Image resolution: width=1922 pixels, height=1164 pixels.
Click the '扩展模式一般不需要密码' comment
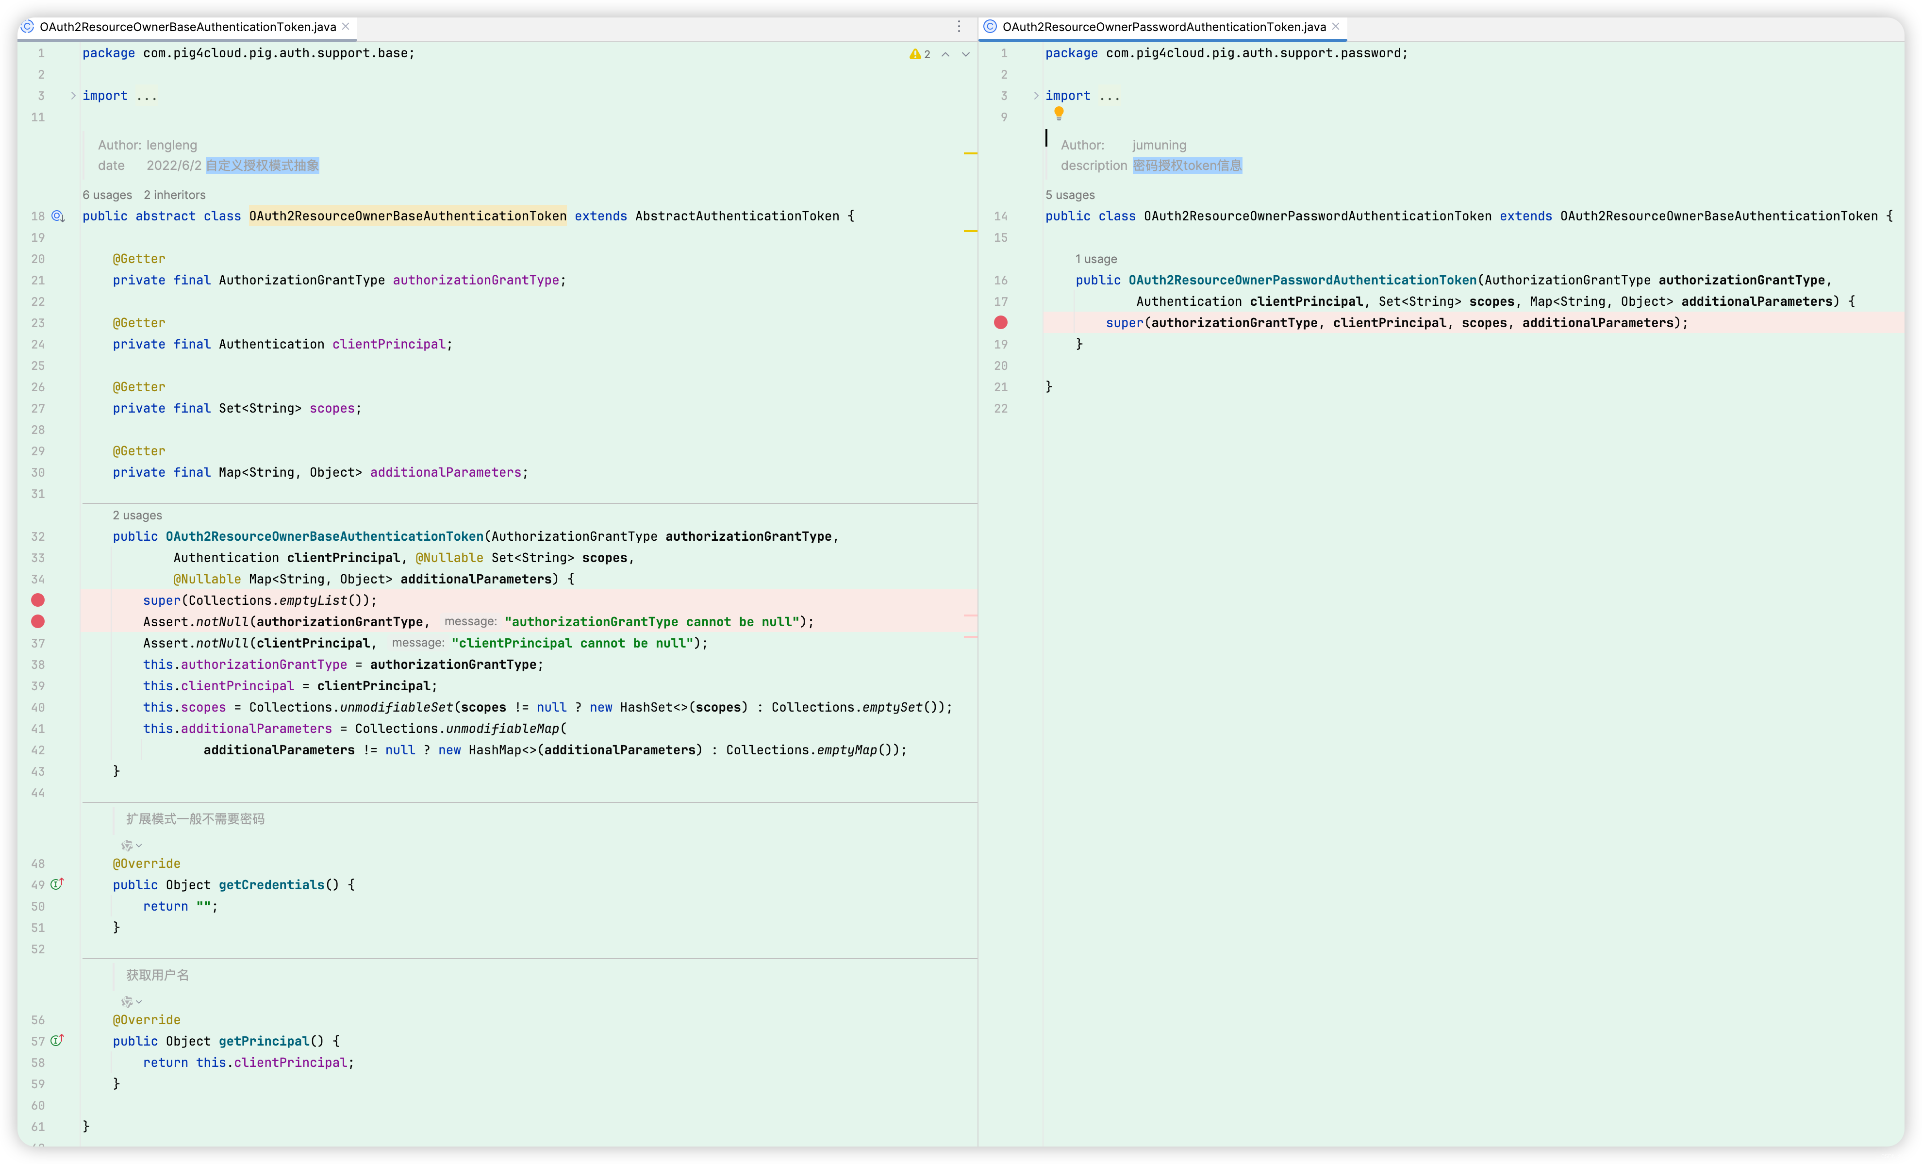coord(195,818)
